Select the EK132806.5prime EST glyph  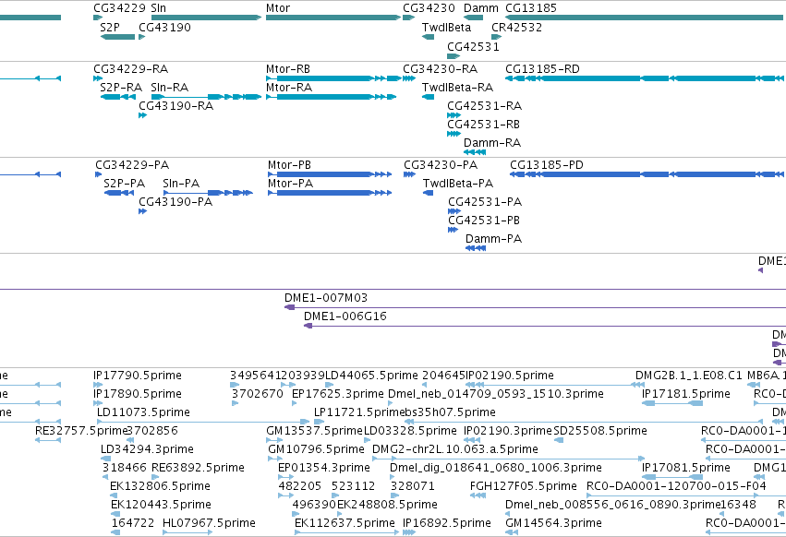(115, 495)
